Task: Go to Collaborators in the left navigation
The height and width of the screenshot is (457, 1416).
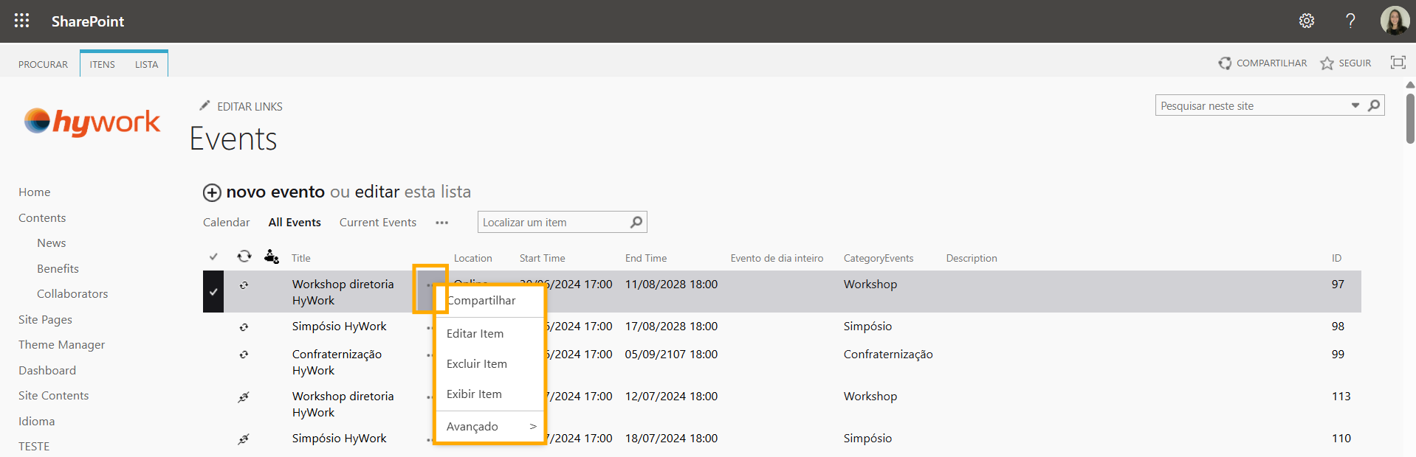Action: (x=72, y=294)
